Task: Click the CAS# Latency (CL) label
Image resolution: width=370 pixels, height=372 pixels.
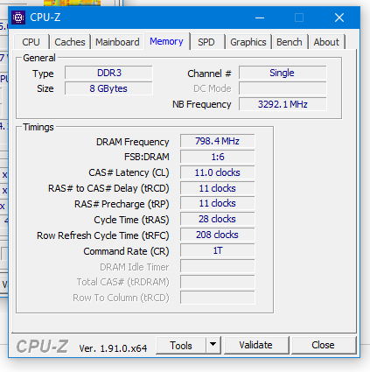Action: point(129,172)
